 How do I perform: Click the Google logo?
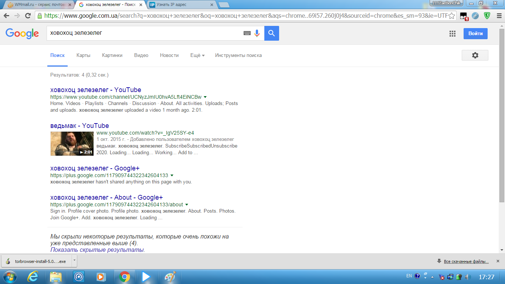pos(22,33)
